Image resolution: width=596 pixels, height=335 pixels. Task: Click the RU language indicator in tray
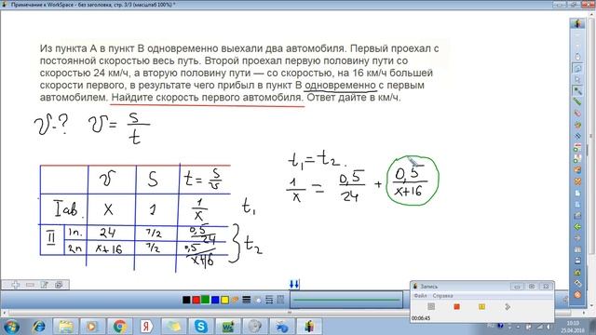pyautogui.click(x=491, y=326)
